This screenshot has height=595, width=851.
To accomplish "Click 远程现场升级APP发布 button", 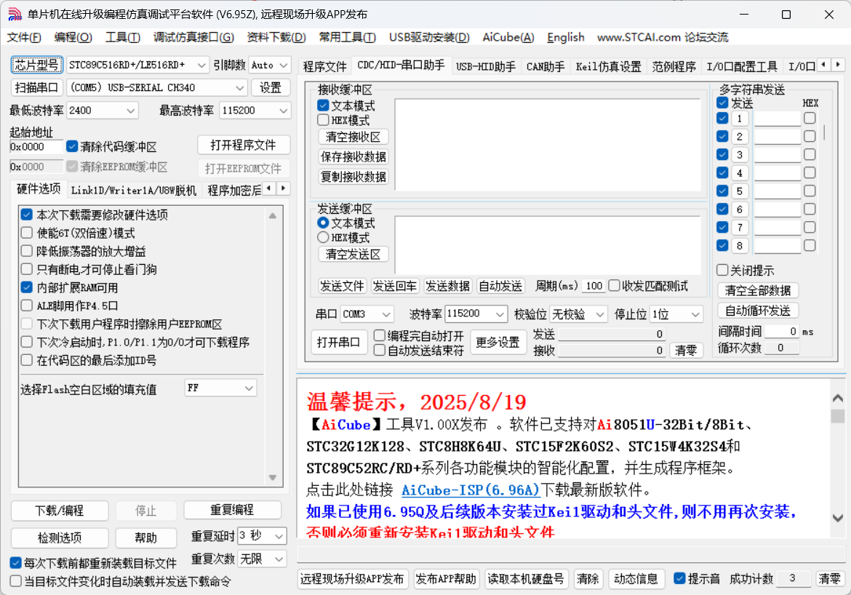I will [x=352, y=579].
